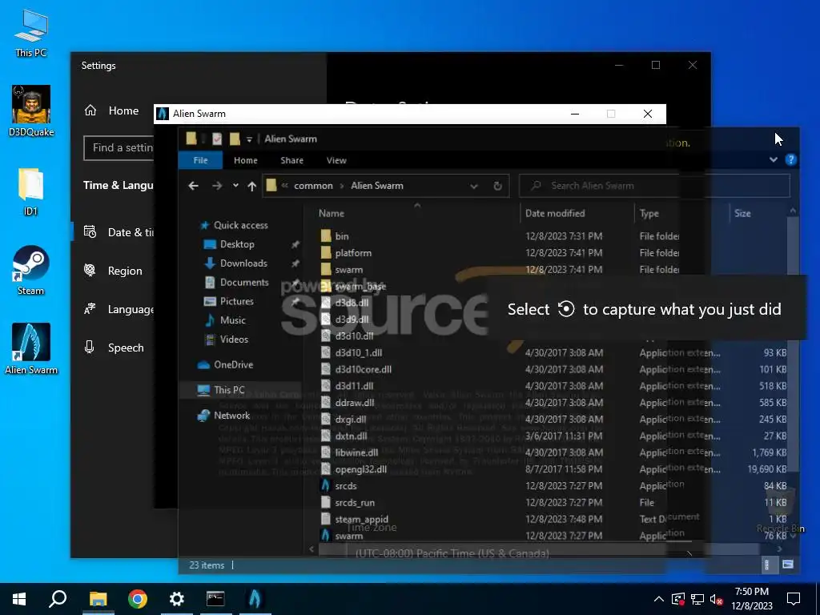Sort by Type column header

point(649,213)
